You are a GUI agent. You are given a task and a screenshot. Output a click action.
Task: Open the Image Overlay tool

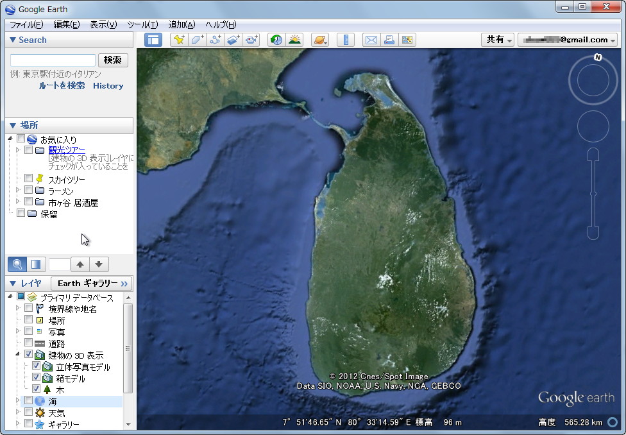(233, 39)
